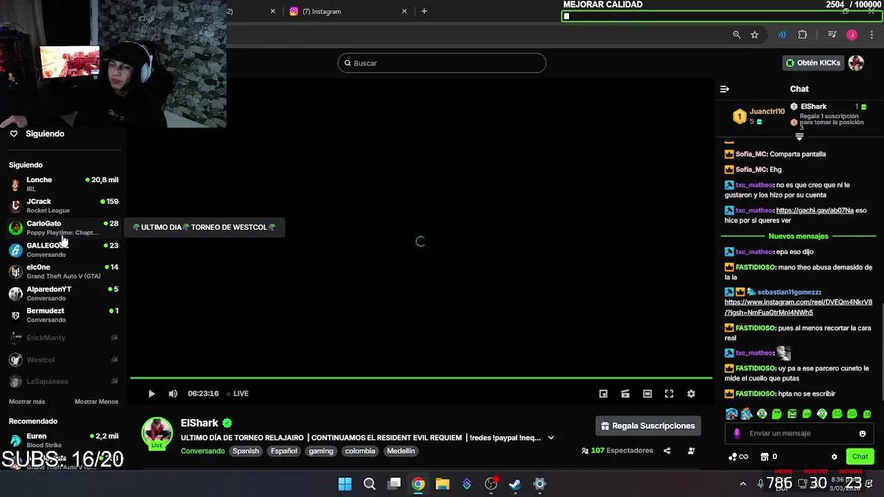Click the Medellin tag
Image resolution: width=884 pixels, height=497 pixels.
point(401,451)
